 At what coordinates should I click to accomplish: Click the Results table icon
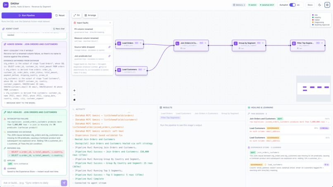pos(161,108)
